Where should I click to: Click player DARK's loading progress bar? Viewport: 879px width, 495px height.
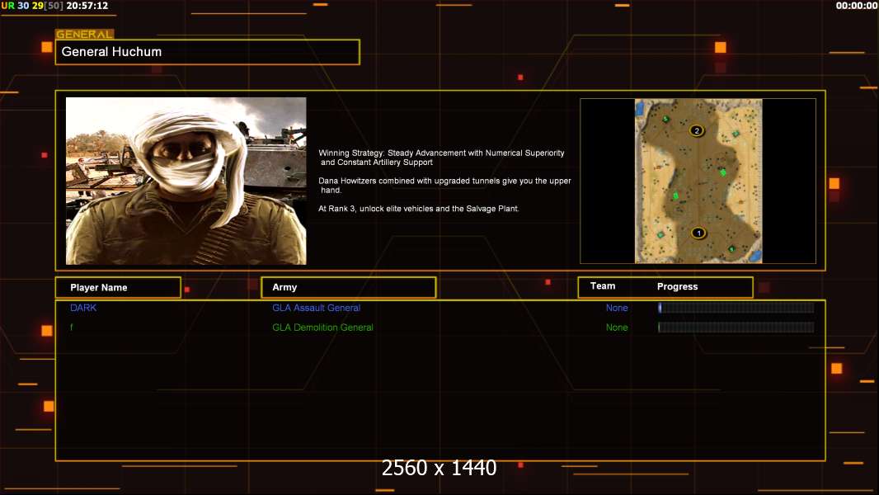click(x=736, y=308)
